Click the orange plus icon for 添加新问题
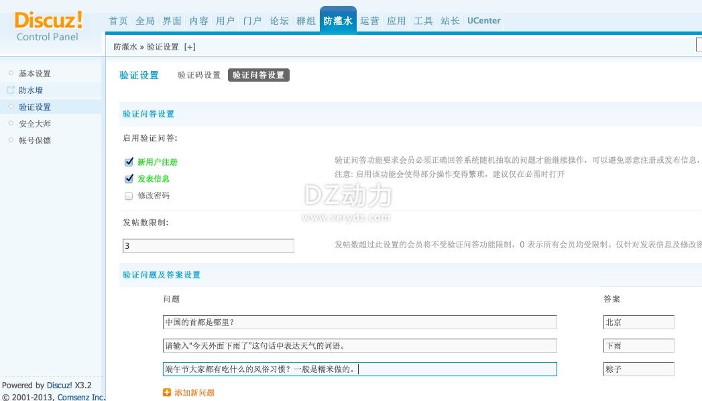The height and width of the screenshot is (401, 702). coord(167,392)
